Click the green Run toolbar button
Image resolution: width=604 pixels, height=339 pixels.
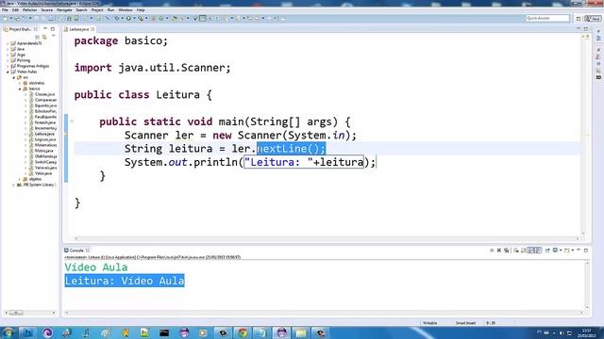(128, 19)
